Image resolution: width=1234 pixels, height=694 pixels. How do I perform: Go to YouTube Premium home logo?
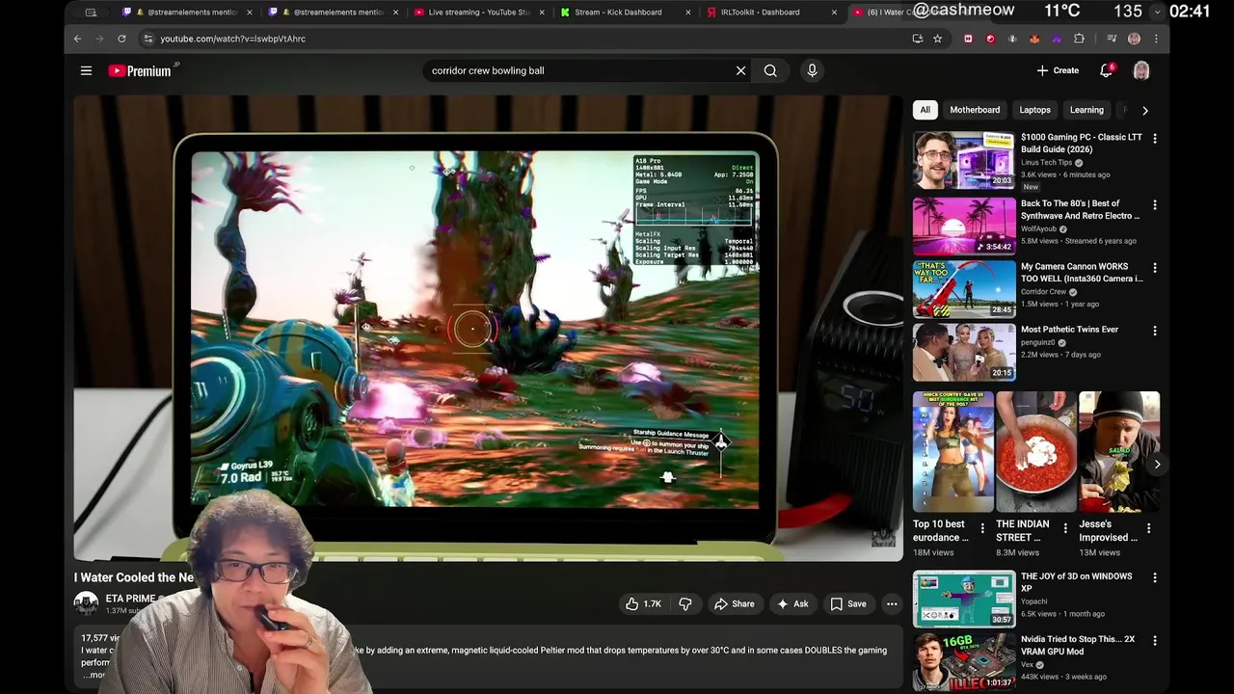coord(142,70)
